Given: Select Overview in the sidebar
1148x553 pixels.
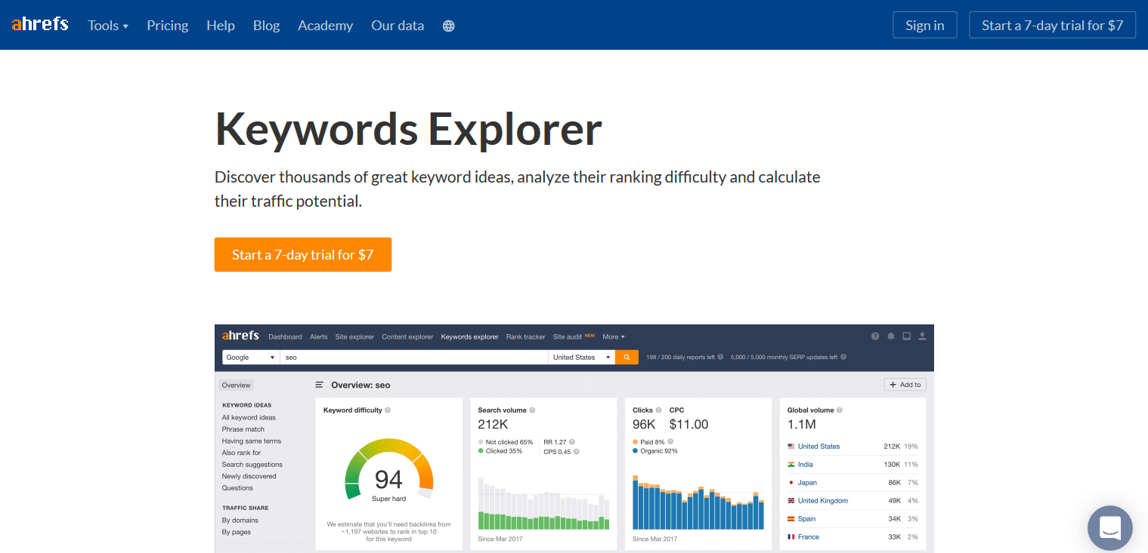Looking at the screenshot, I should tap(236, 385).
